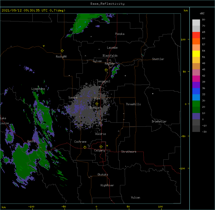The height and width of the screenshot is (210, 215).
Task: Pick the purple 39-36 dBZ legend swatch
Action: tap(196, 85)
